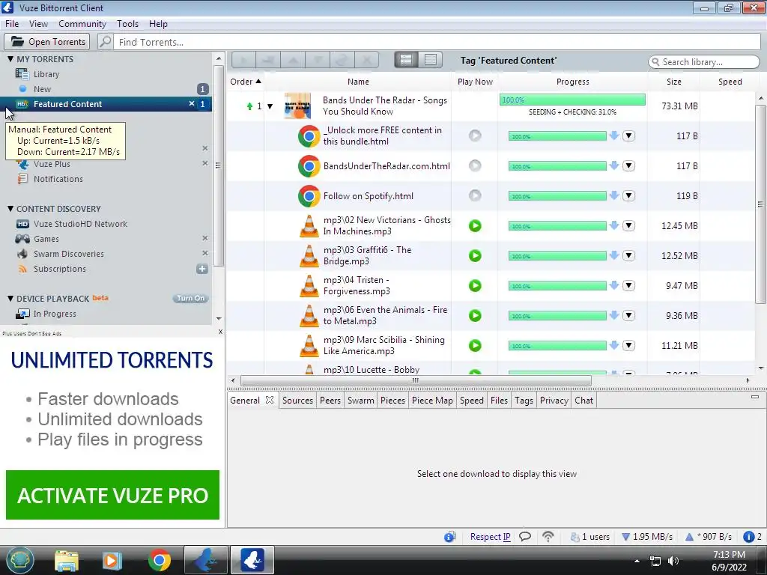Open options dropdown for 04 Tristen Forgiveness mp3
This screenshot has height=575, width=767.
pyautogui.click(x=628, y=285)
